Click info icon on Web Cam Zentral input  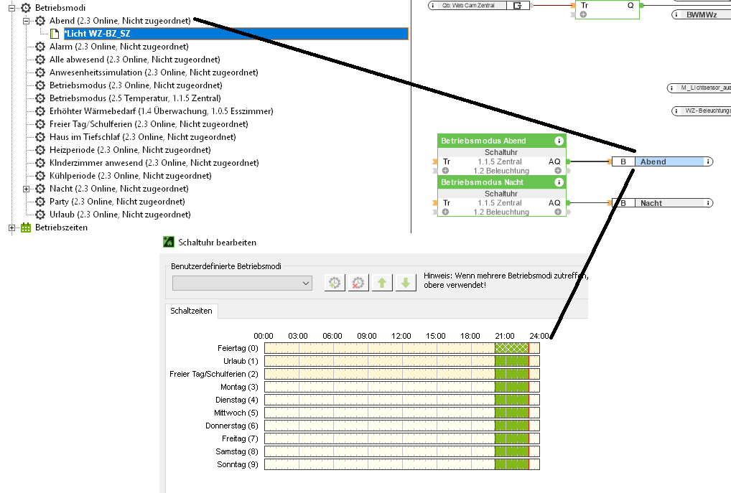pos(433,6)
